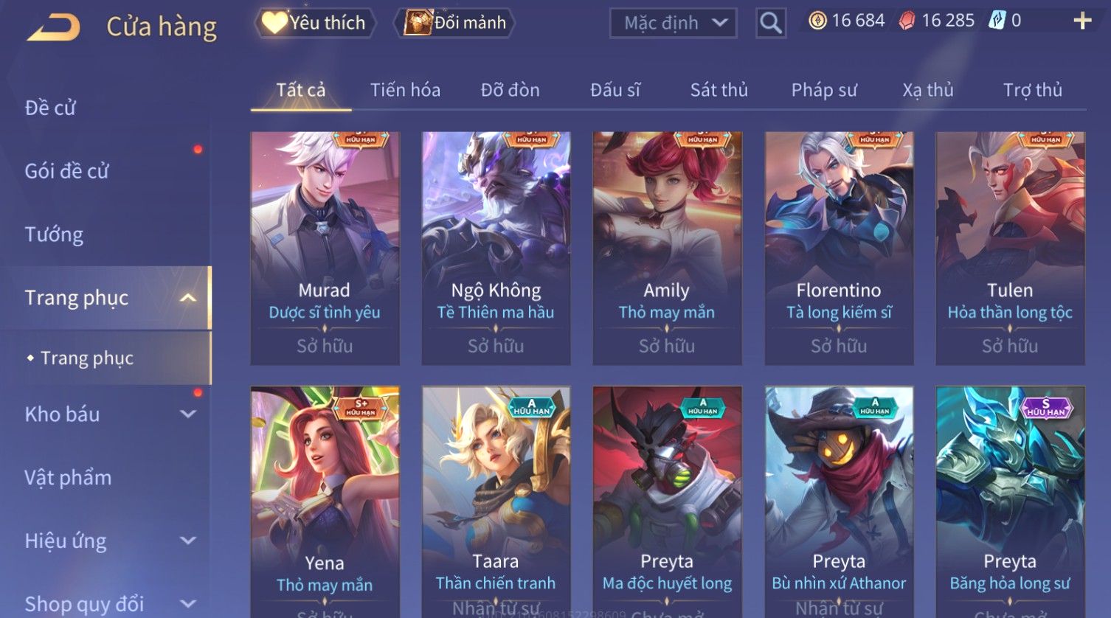Open the search magnifier icon

771,24
